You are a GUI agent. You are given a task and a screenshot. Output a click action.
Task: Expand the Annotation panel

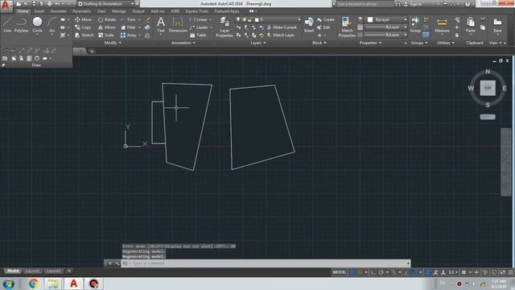click(x=183, y=43)
